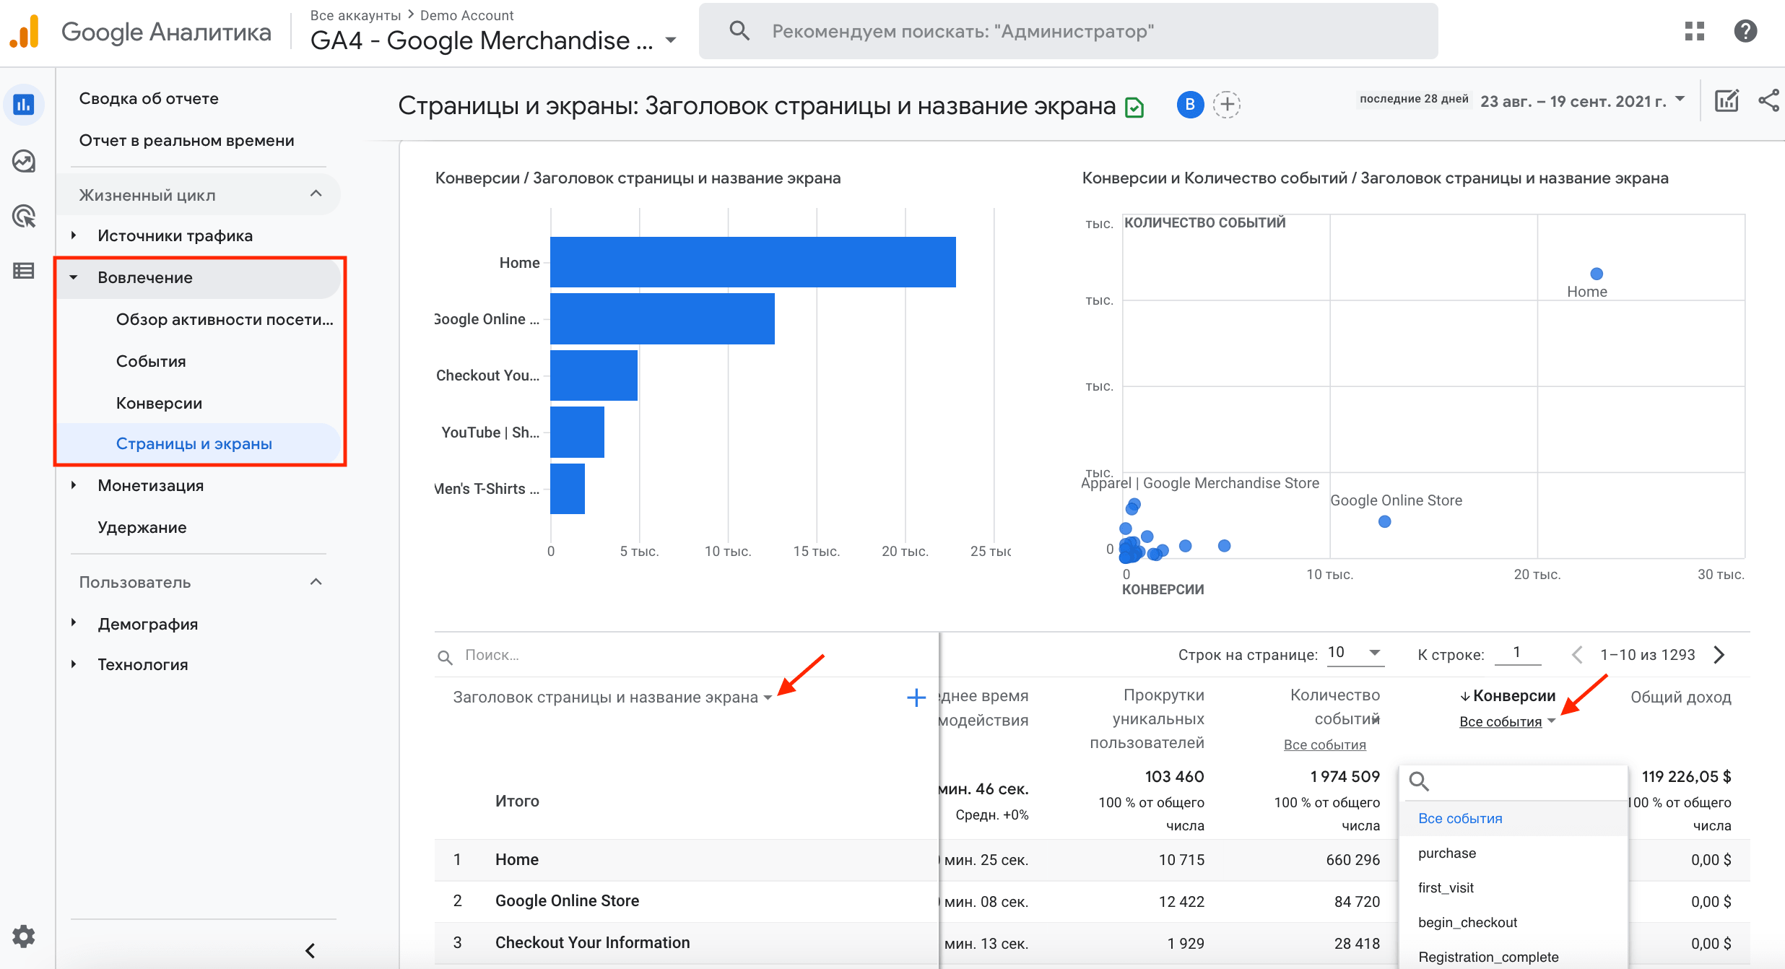Click the Home scatter plot point
The image size is (1785, 969).
[x=1597, y=274]
